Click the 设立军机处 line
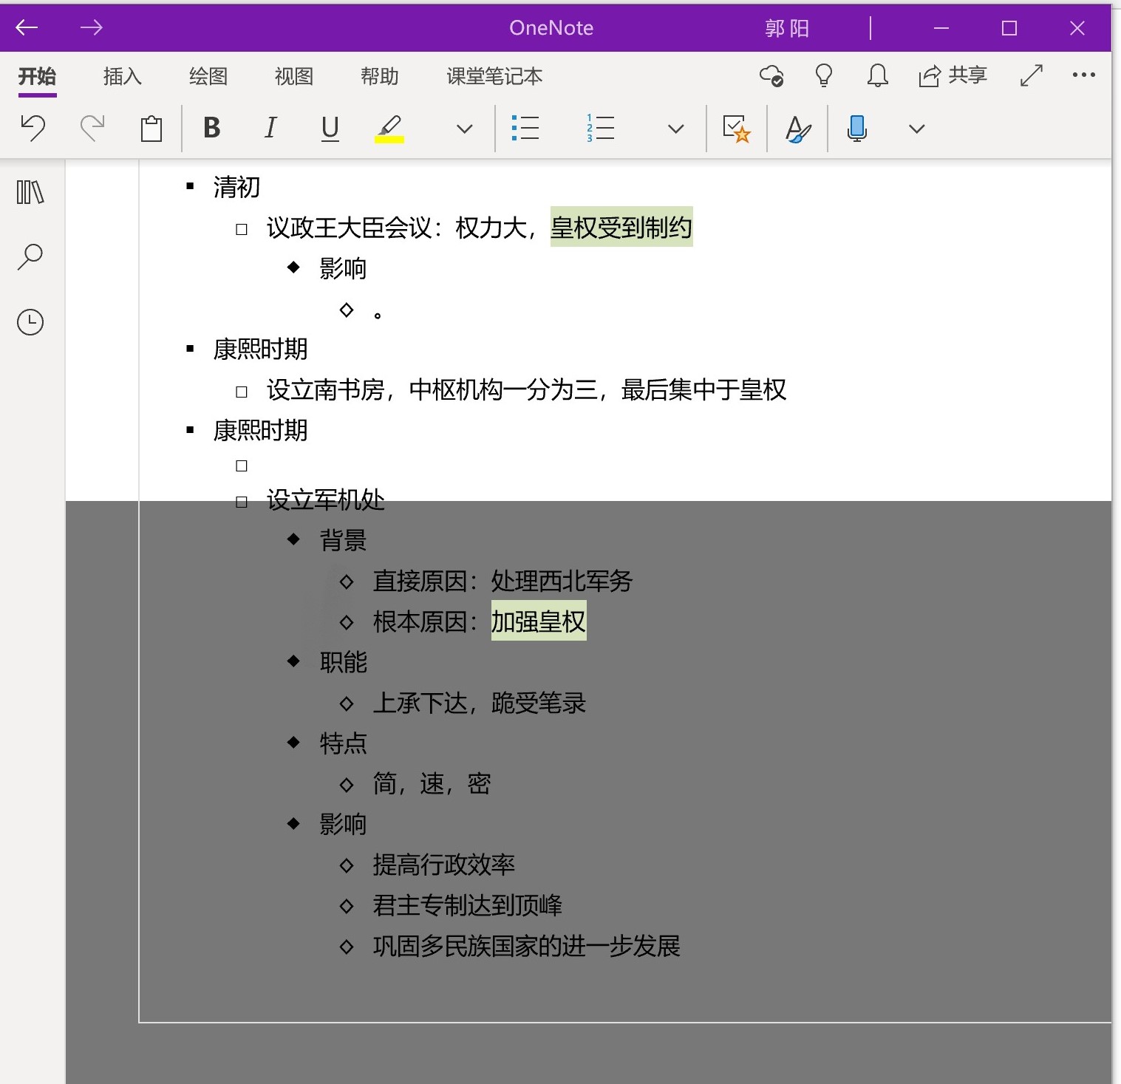The image size is (1121, 1084). (x=326, y=500)
